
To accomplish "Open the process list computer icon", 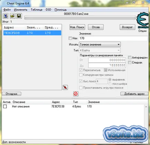I will 6,16.
